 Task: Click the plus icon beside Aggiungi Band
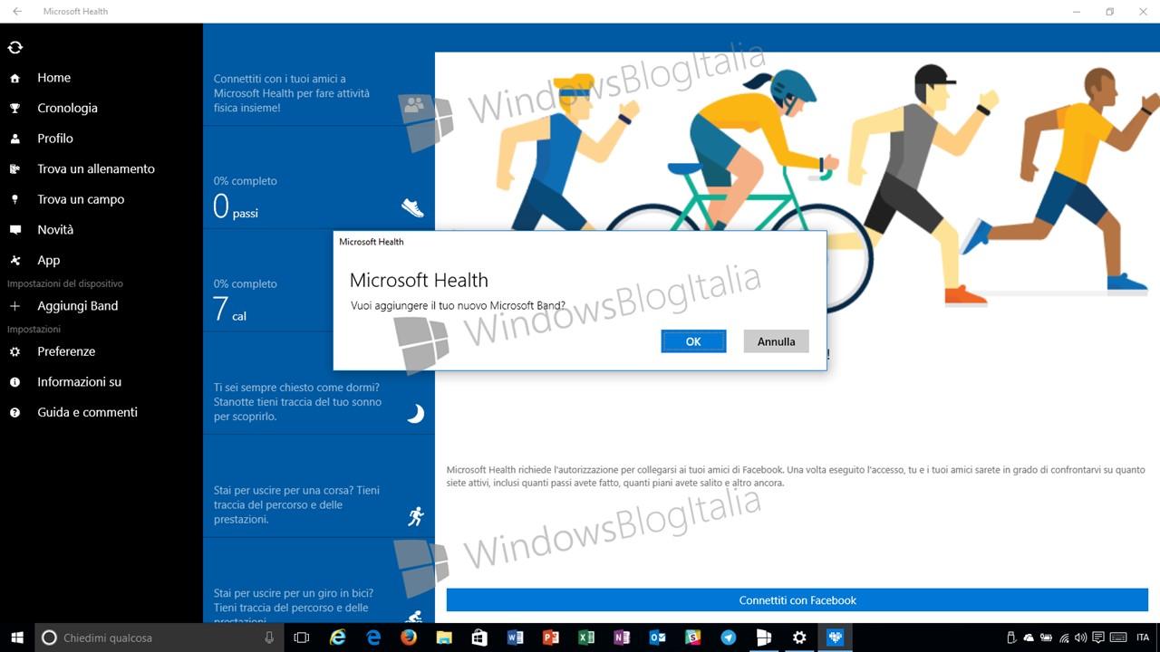pyautogui.click(x=14, y=306)
